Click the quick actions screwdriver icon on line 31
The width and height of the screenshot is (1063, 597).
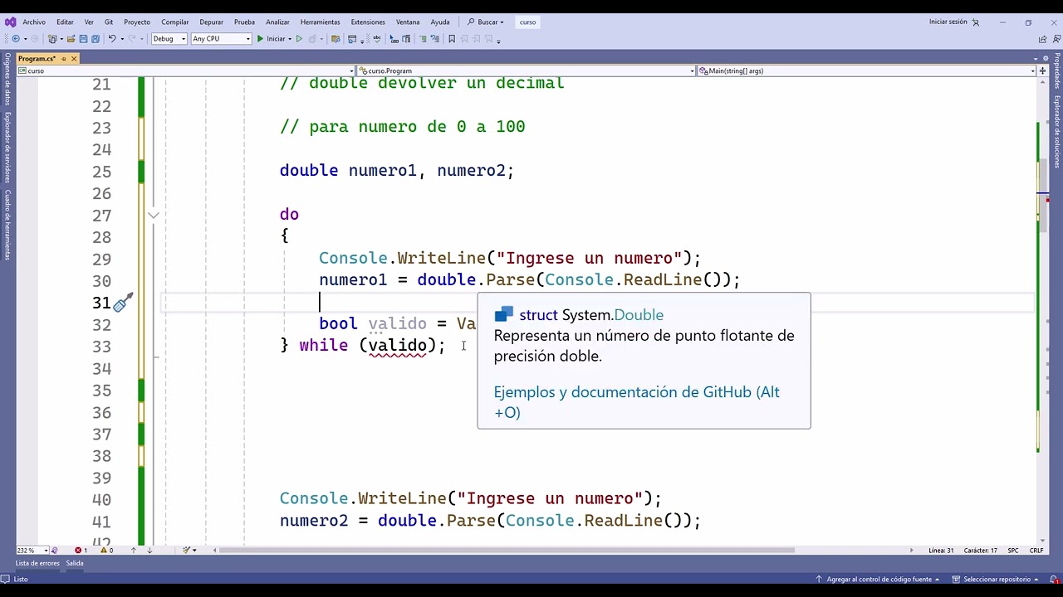(x=123, y=303)
